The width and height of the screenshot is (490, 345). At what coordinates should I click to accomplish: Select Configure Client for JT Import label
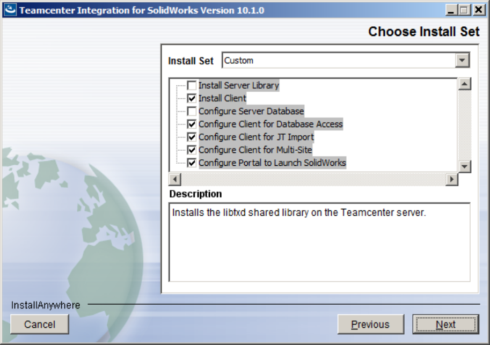[x=256, y=137]
